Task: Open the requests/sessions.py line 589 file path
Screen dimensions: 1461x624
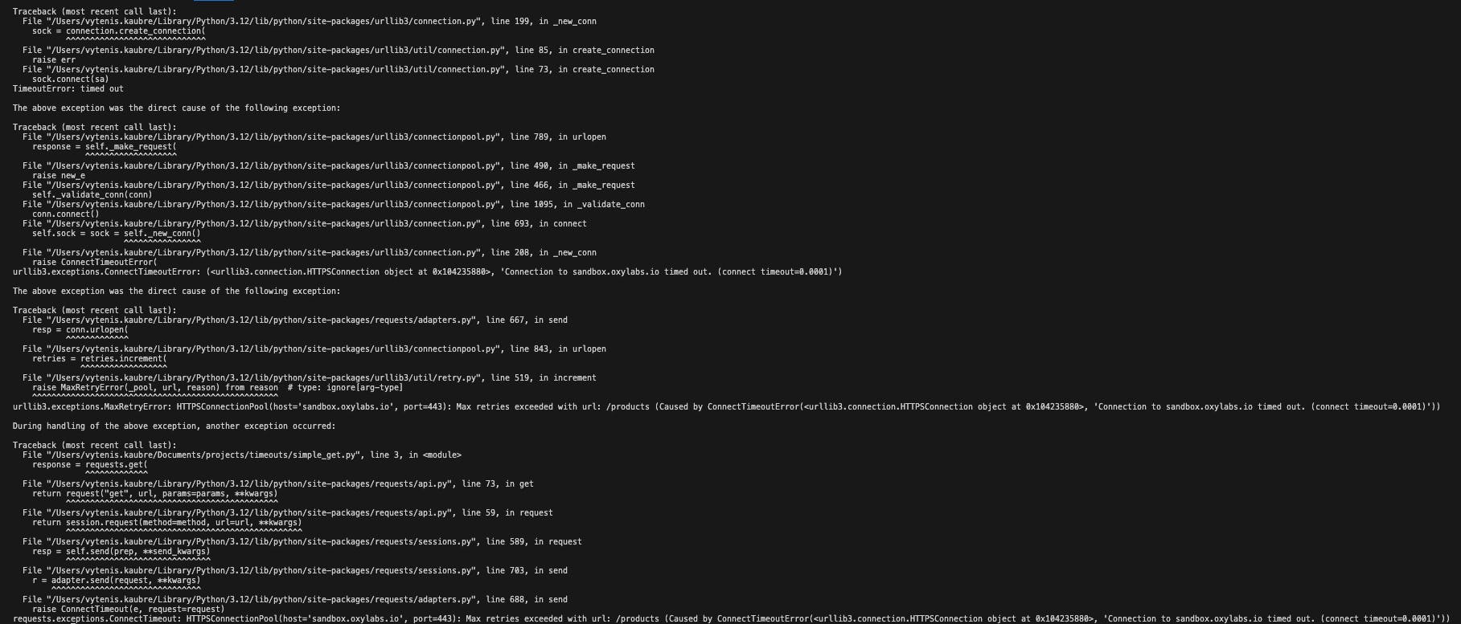Action: tap(262, 542)
